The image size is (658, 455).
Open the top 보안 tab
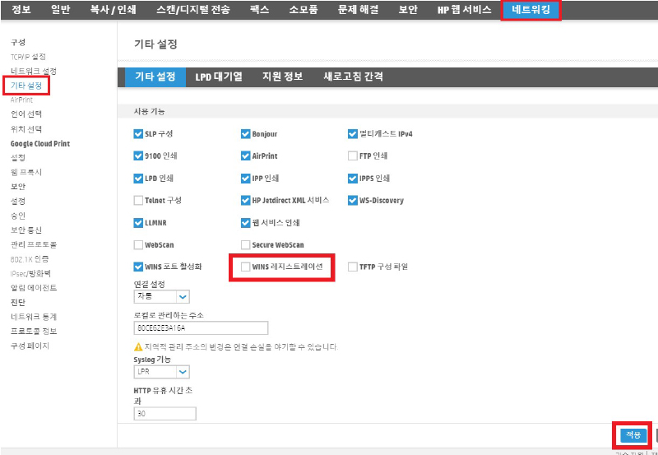[x=408, y=10]
